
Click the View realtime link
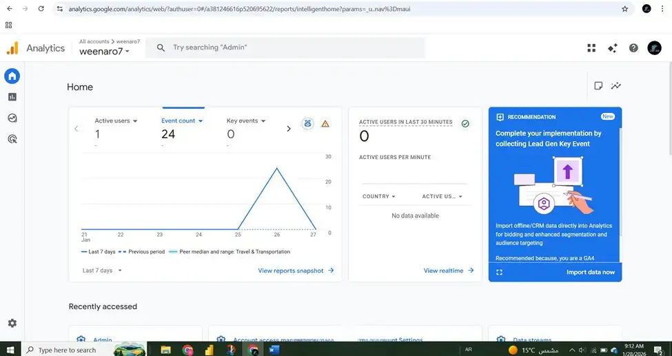pyautogui.click(x=449, y=271)
